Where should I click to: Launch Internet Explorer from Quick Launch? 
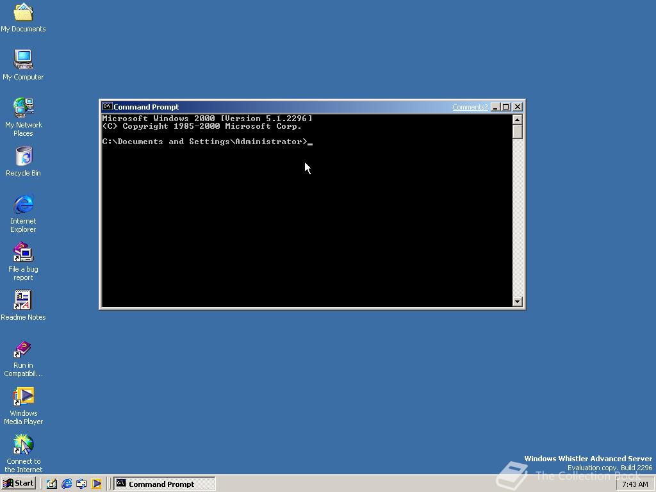tap(67, 484)
